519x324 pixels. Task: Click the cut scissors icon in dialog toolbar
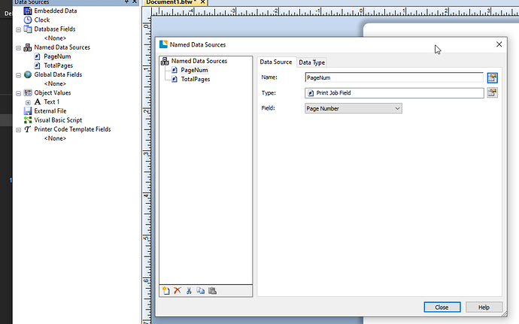coord(189,291)
